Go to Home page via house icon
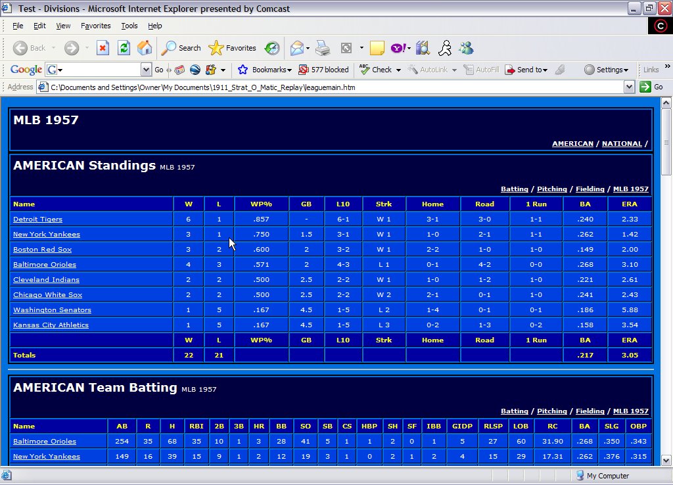673x485 pixels. pyautogui.click(x=145, y=48)
